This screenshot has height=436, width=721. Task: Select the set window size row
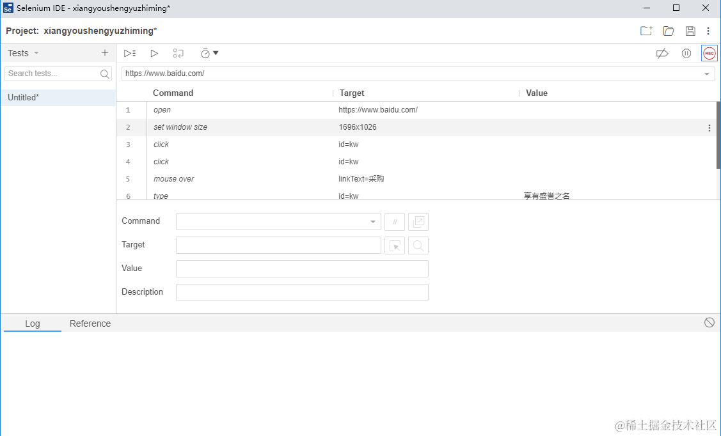(x=416, y=127)
